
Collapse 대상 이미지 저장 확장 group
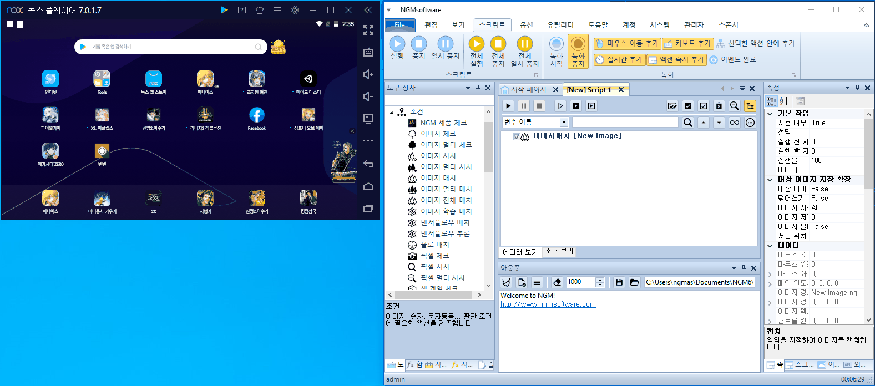click(x=770, y=180)
